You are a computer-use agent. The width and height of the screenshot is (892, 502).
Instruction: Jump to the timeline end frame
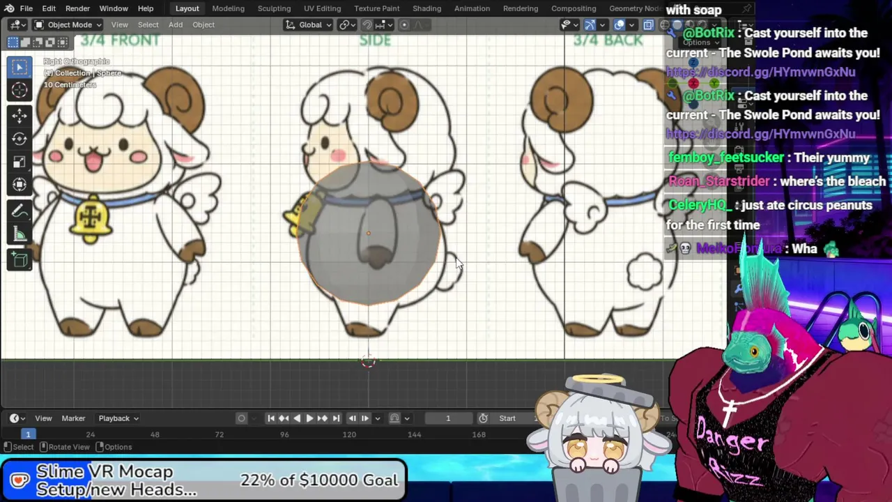tap(336, 418)
